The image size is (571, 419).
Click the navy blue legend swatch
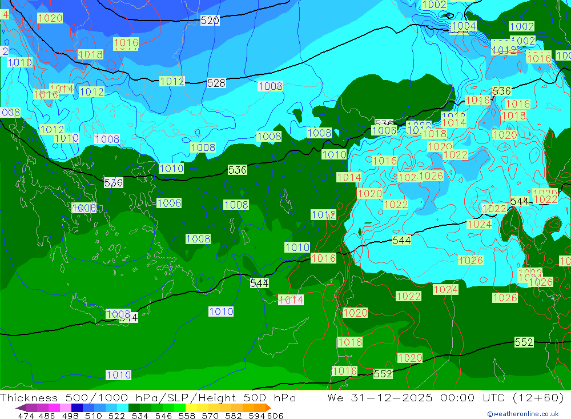pyautogui.click(x=76, y=408)
